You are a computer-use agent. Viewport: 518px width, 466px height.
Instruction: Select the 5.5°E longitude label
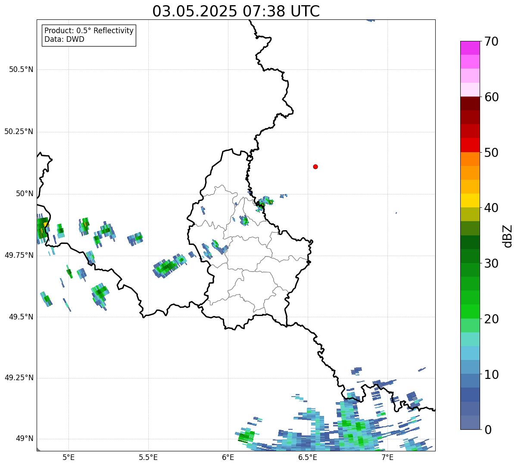point(148,457)
